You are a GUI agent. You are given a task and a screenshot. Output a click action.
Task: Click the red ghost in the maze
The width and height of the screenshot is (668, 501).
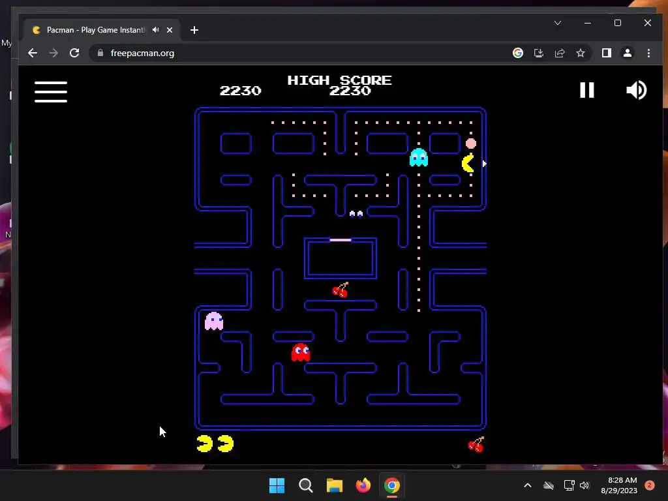point(300,352)
